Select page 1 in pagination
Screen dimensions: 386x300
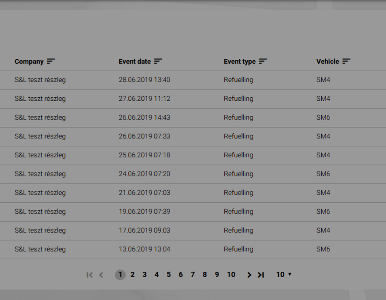tap(120, 275)
